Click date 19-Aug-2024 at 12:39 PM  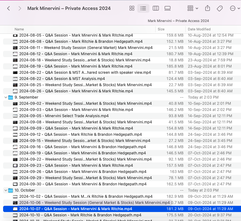[211, 54]
